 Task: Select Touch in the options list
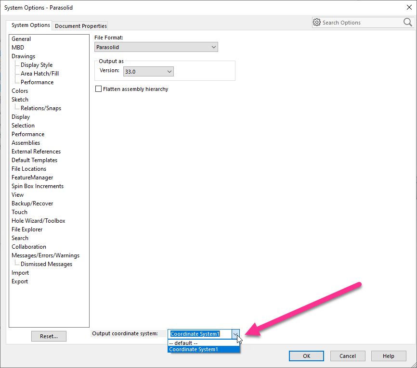pos(19,212)
